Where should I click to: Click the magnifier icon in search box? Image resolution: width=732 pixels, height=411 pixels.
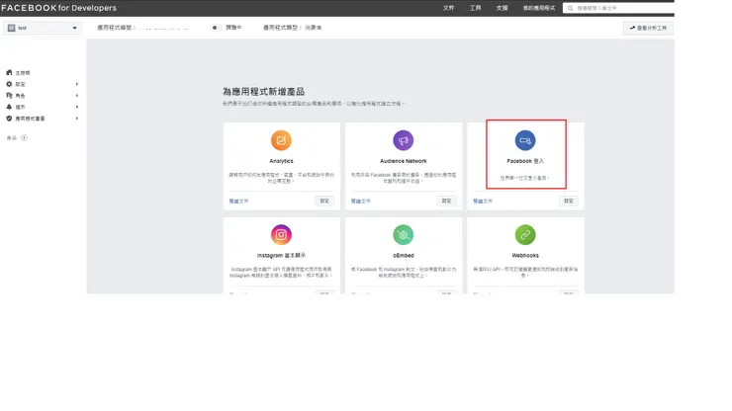point(570,8)
